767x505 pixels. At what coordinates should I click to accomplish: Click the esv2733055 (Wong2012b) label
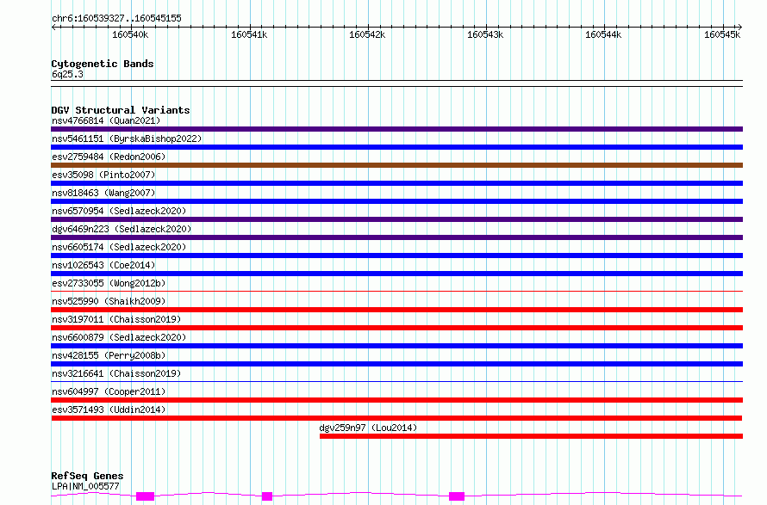coord(109,283)
